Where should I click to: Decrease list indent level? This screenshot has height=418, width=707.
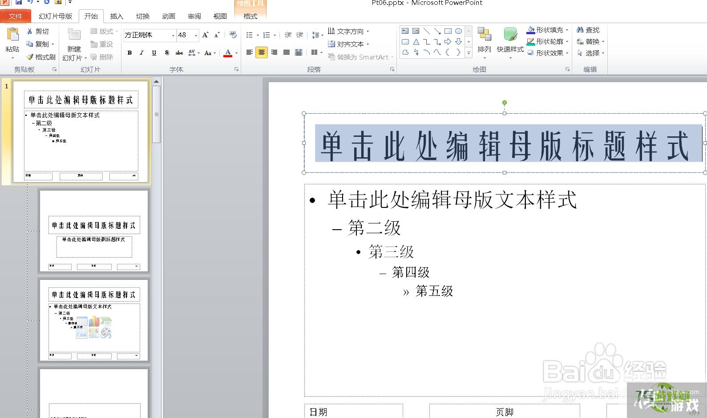[288, 35]
